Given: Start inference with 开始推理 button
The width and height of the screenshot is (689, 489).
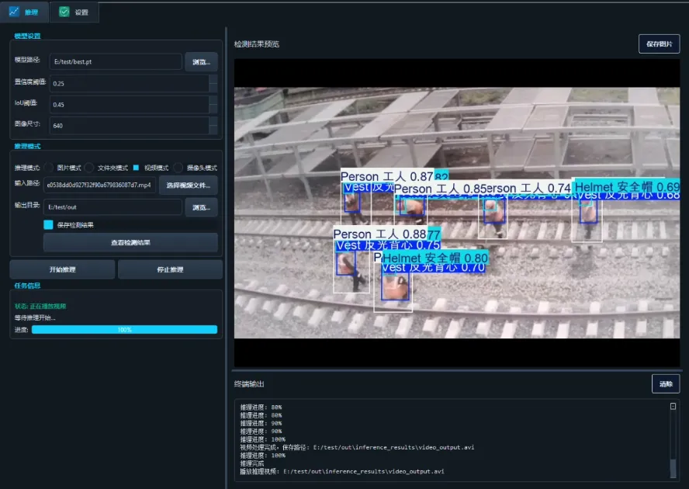Looking at the screenshot, I should [62, 269].
